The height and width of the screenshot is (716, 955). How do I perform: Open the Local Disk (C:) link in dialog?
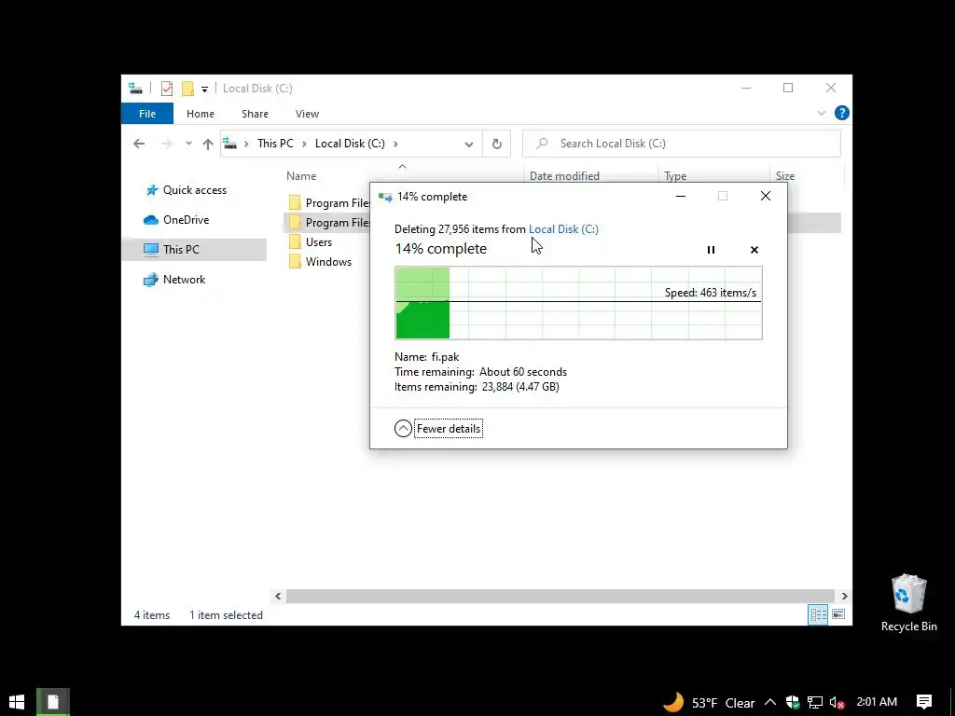point(563,229)
